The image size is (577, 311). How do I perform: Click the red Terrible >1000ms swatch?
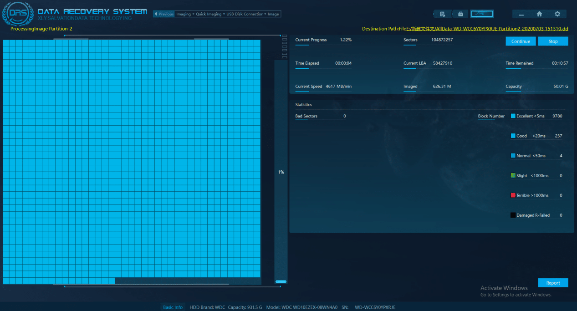(x=513, y=195)
